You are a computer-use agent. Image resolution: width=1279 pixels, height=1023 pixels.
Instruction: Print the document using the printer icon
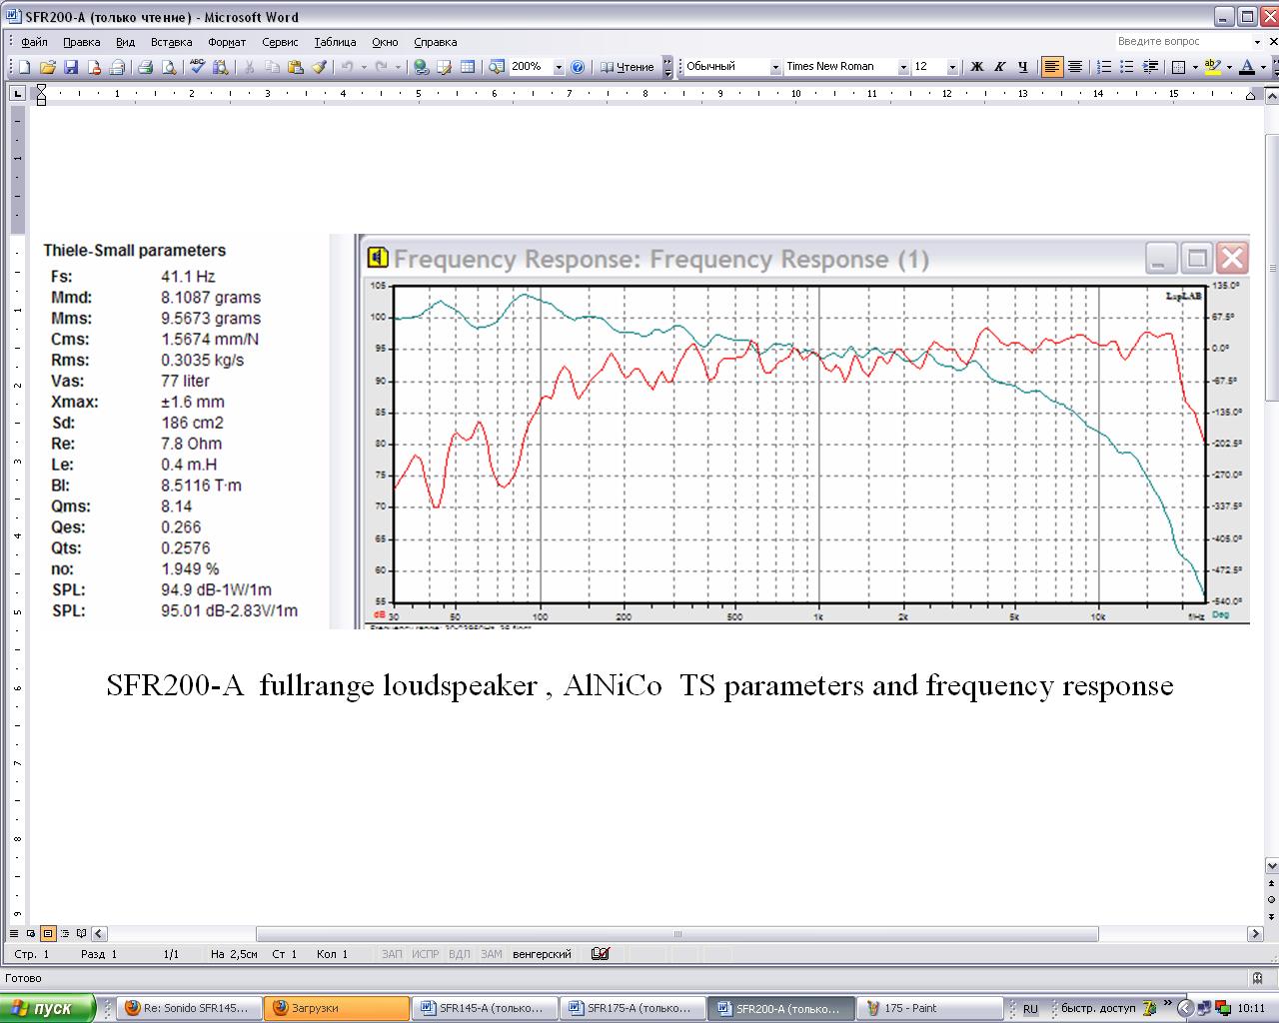(x=145, y=67)
